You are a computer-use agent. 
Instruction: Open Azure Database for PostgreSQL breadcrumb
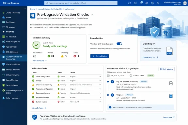click(x=50, y=9)
